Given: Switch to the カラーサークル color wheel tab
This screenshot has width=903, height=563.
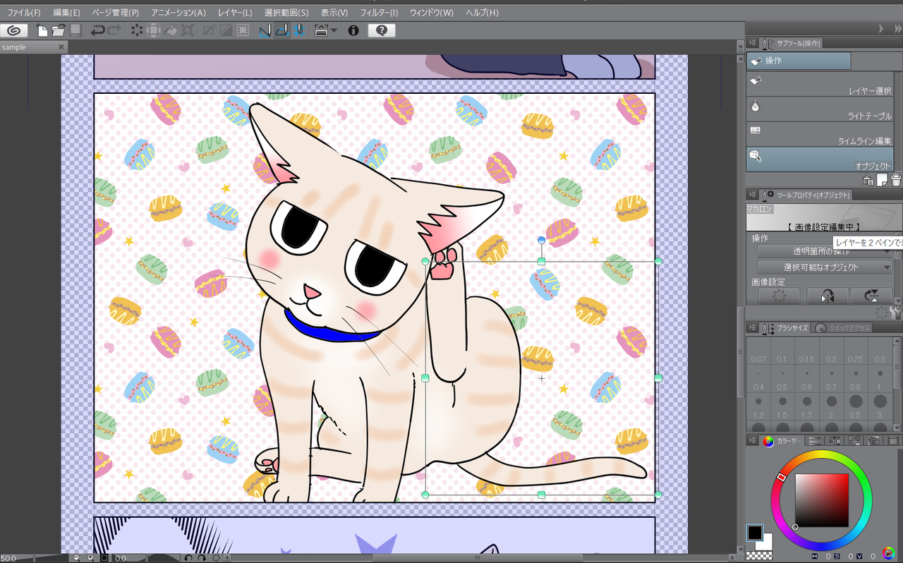Looking at the screenshot, I should coord(782,441).
